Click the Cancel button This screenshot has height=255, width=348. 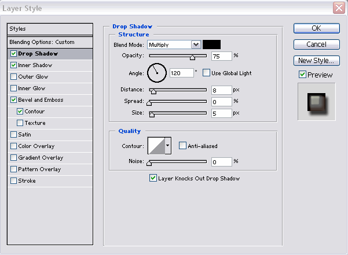click(x=317, y=45)
